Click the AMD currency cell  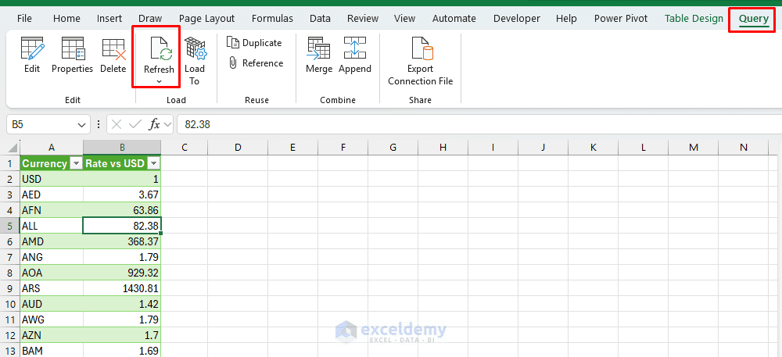point(52,241)
